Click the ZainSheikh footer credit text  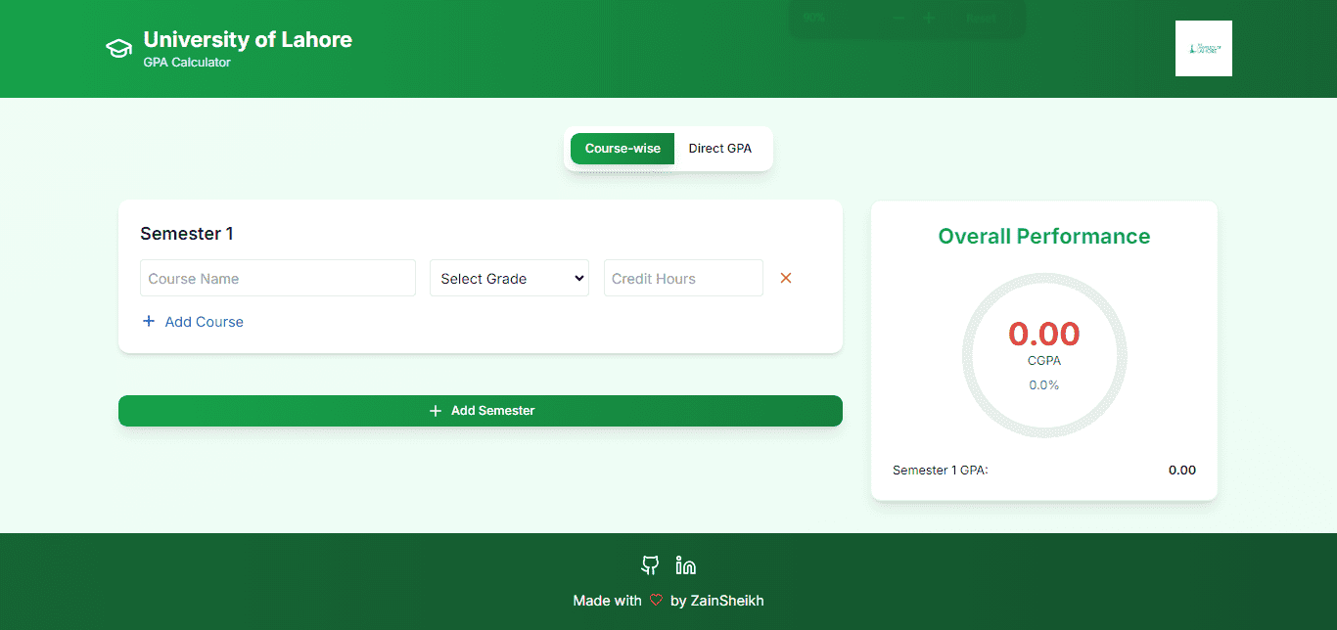(x=727, y=601)
